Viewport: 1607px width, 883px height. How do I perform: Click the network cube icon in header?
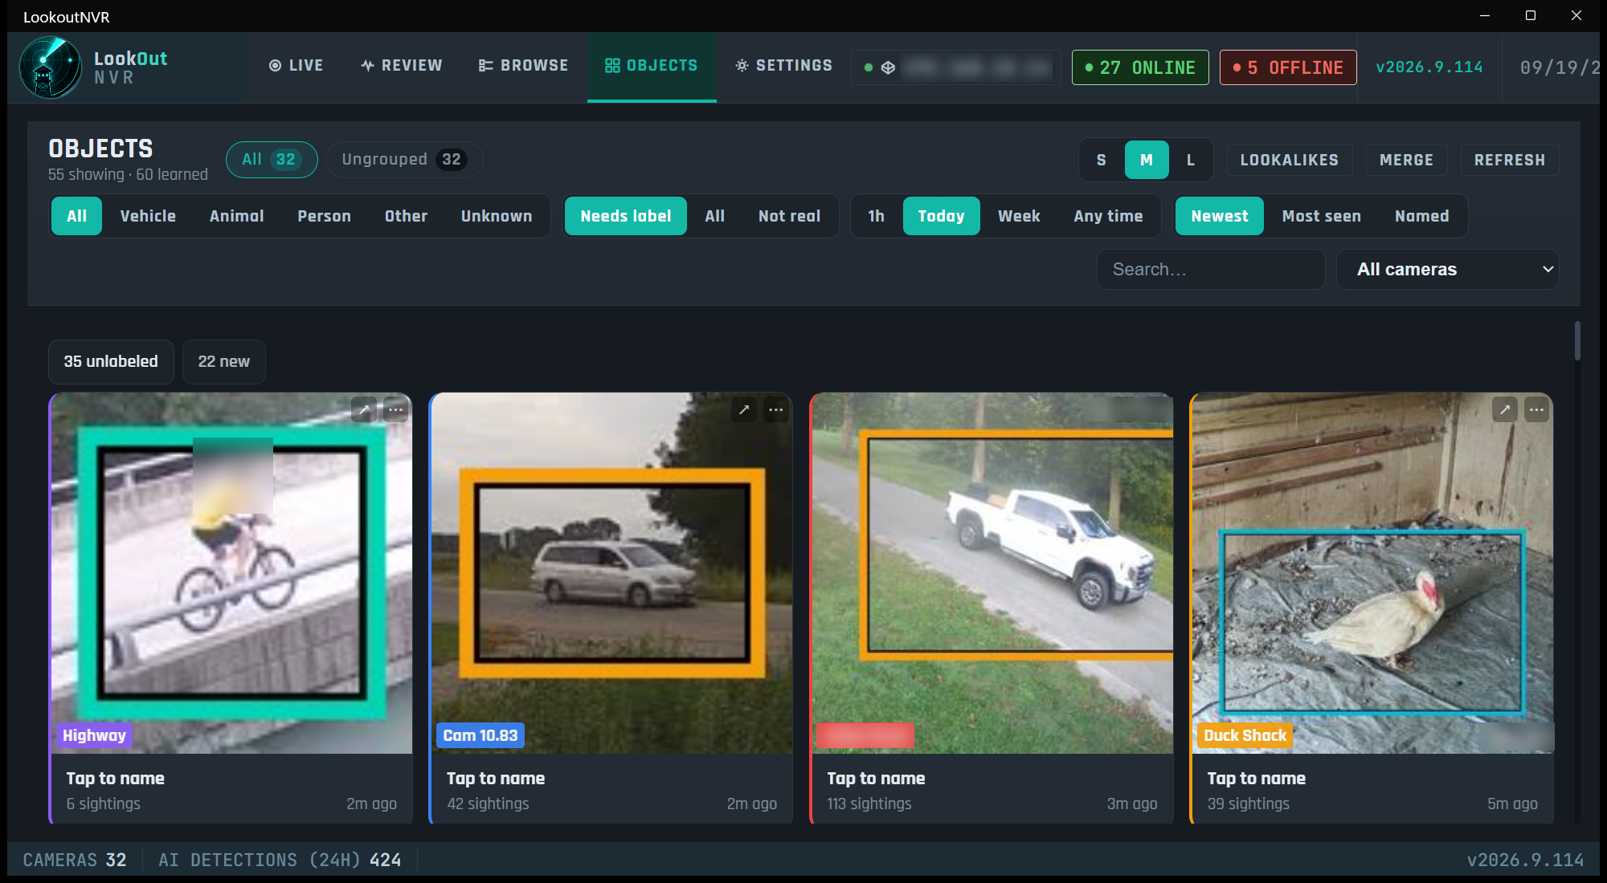(888, 67)
